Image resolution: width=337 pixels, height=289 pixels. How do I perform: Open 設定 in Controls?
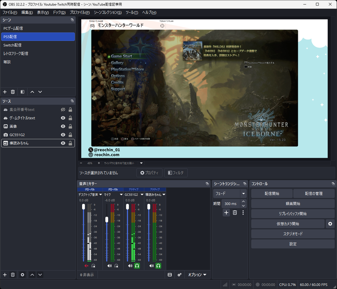(293, 244)
